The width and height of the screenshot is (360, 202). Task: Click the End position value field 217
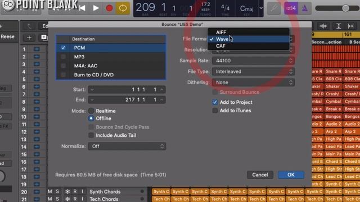pyautogui.click(x=127, y=100)
